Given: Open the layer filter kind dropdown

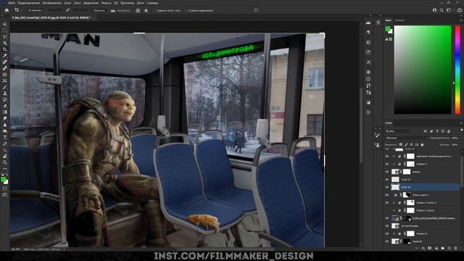Looking at the screenshot, I should (399, 131).
